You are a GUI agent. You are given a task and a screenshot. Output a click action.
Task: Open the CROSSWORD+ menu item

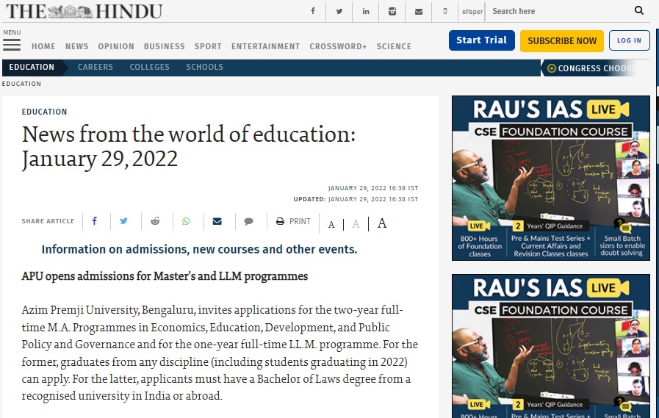(x=338, y=46)
